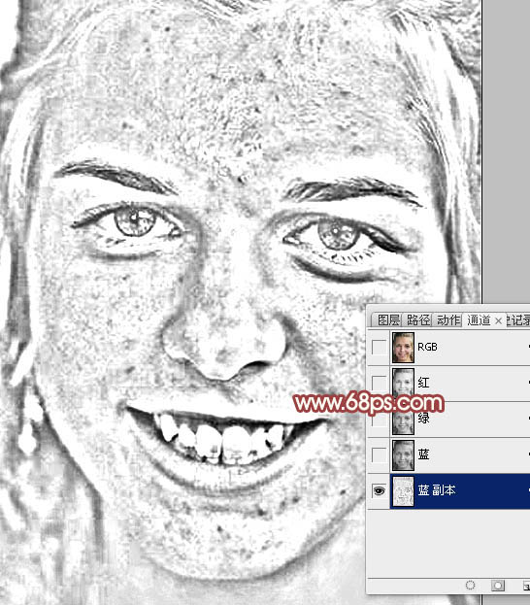Save selection as channel icon
This screenshot has width=530, height=605.
pyautogui.click(x=498, y=586)
